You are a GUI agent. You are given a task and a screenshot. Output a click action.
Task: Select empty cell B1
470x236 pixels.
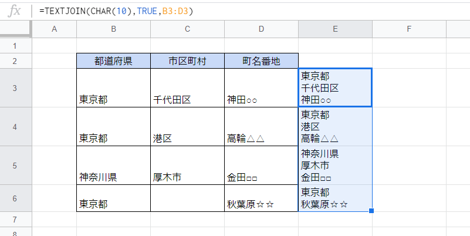(x=114, y=46)
